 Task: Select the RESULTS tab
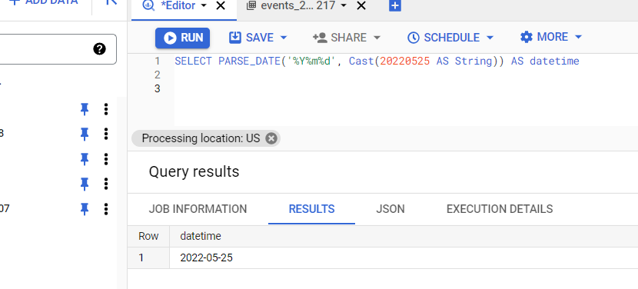(x=311, y=209)
